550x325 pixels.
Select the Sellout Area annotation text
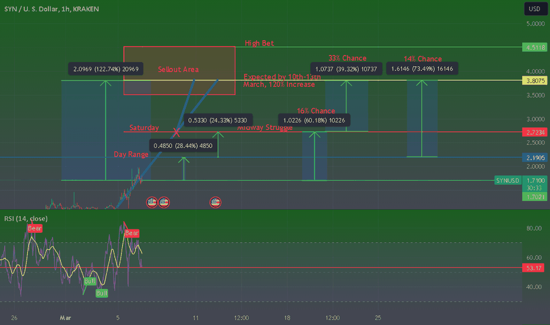[178, 70]
